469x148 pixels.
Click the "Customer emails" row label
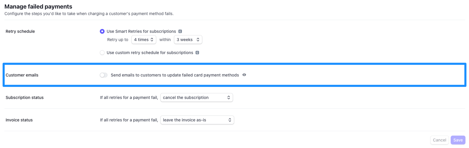pyautogui.click(x=22, y=75)
